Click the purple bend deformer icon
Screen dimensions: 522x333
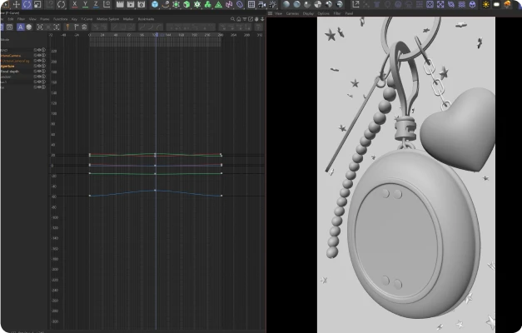[240, 4]
